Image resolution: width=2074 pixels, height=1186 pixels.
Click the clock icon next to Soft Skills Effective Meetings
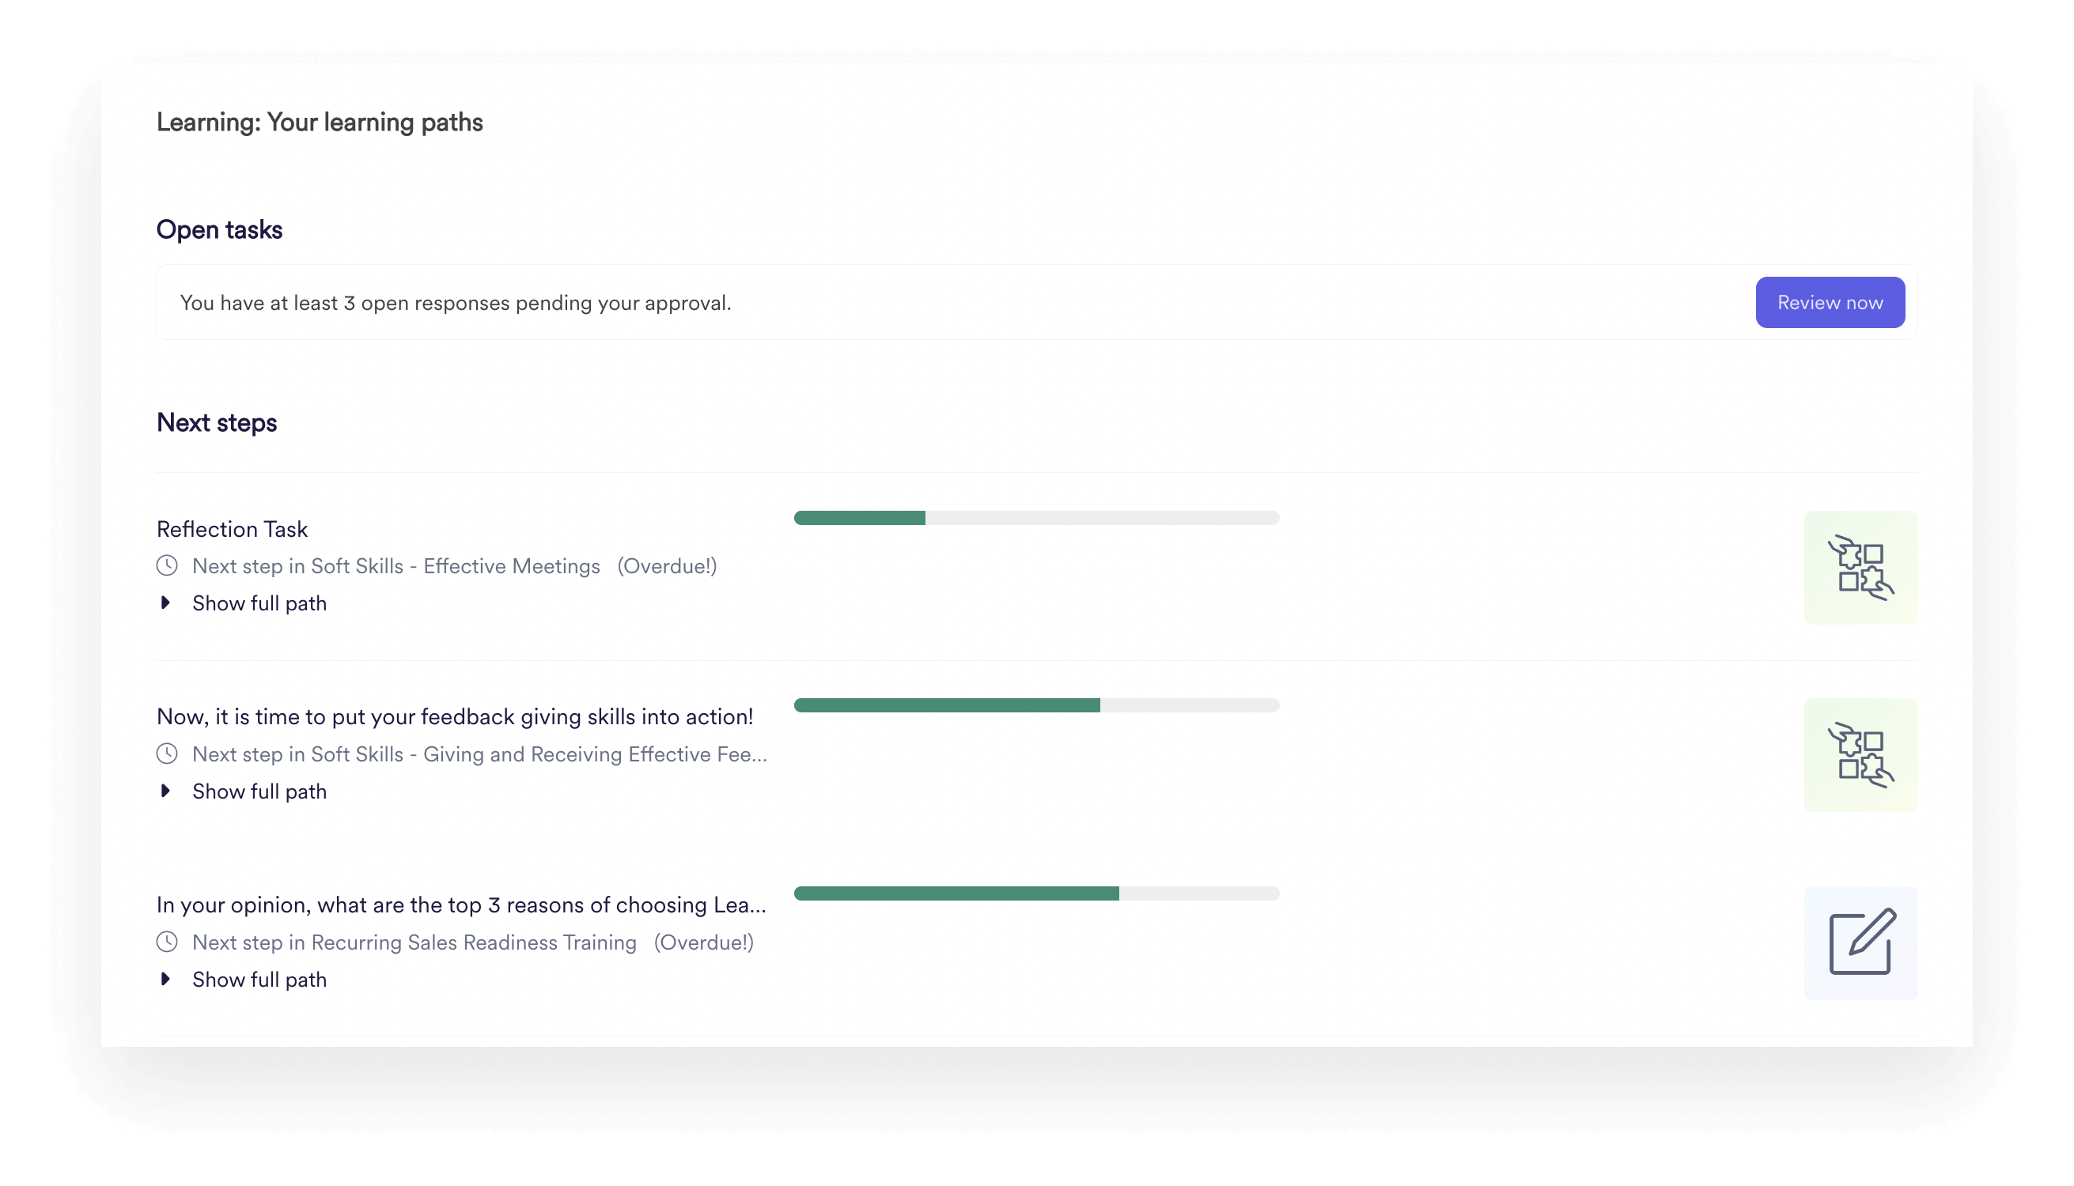coord(168,565)
